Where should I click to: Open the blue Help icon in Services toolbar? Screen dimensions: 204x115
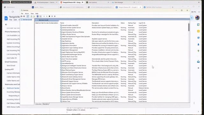coord(38,16)
